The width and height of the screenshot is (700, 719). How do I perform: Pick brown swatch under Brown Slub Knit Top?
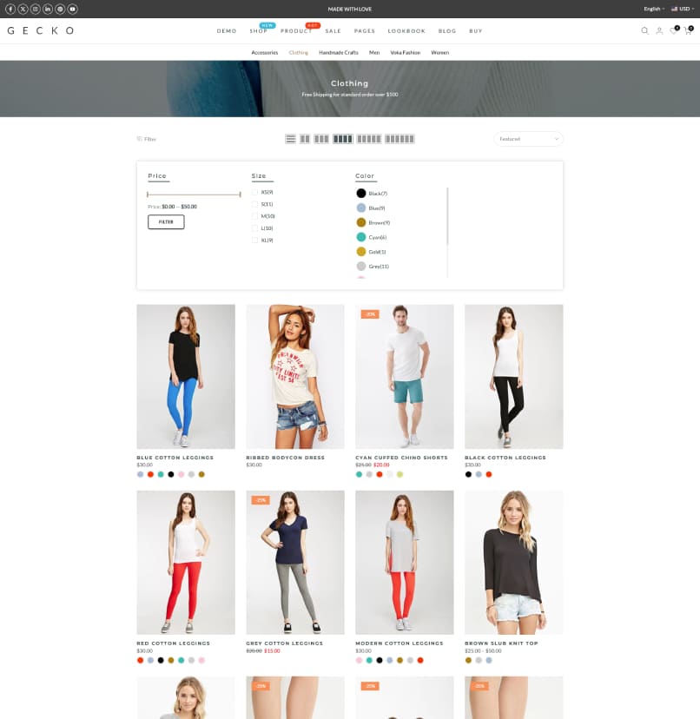[x=468, y=660]
